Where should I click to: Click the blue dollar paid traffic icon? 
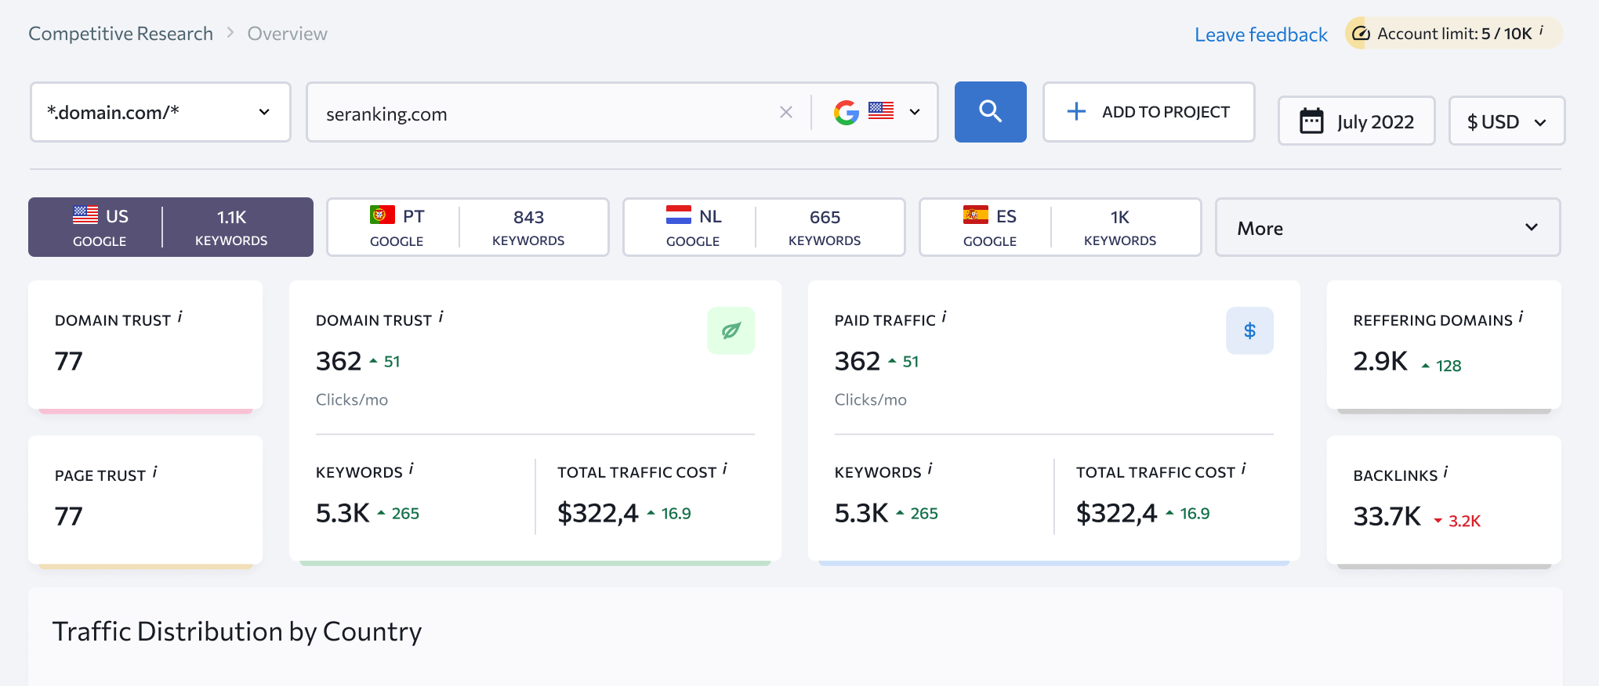pyautogui.click(x=1250, y=330)
